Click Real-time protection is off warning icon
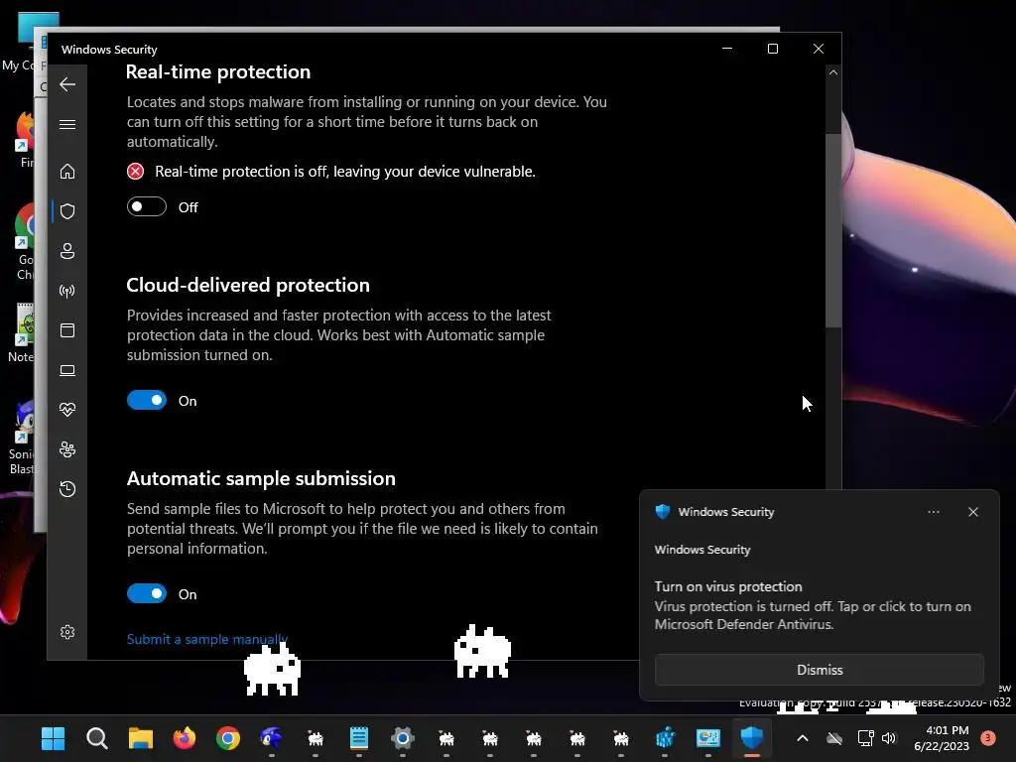 click(x=135, y=171)
